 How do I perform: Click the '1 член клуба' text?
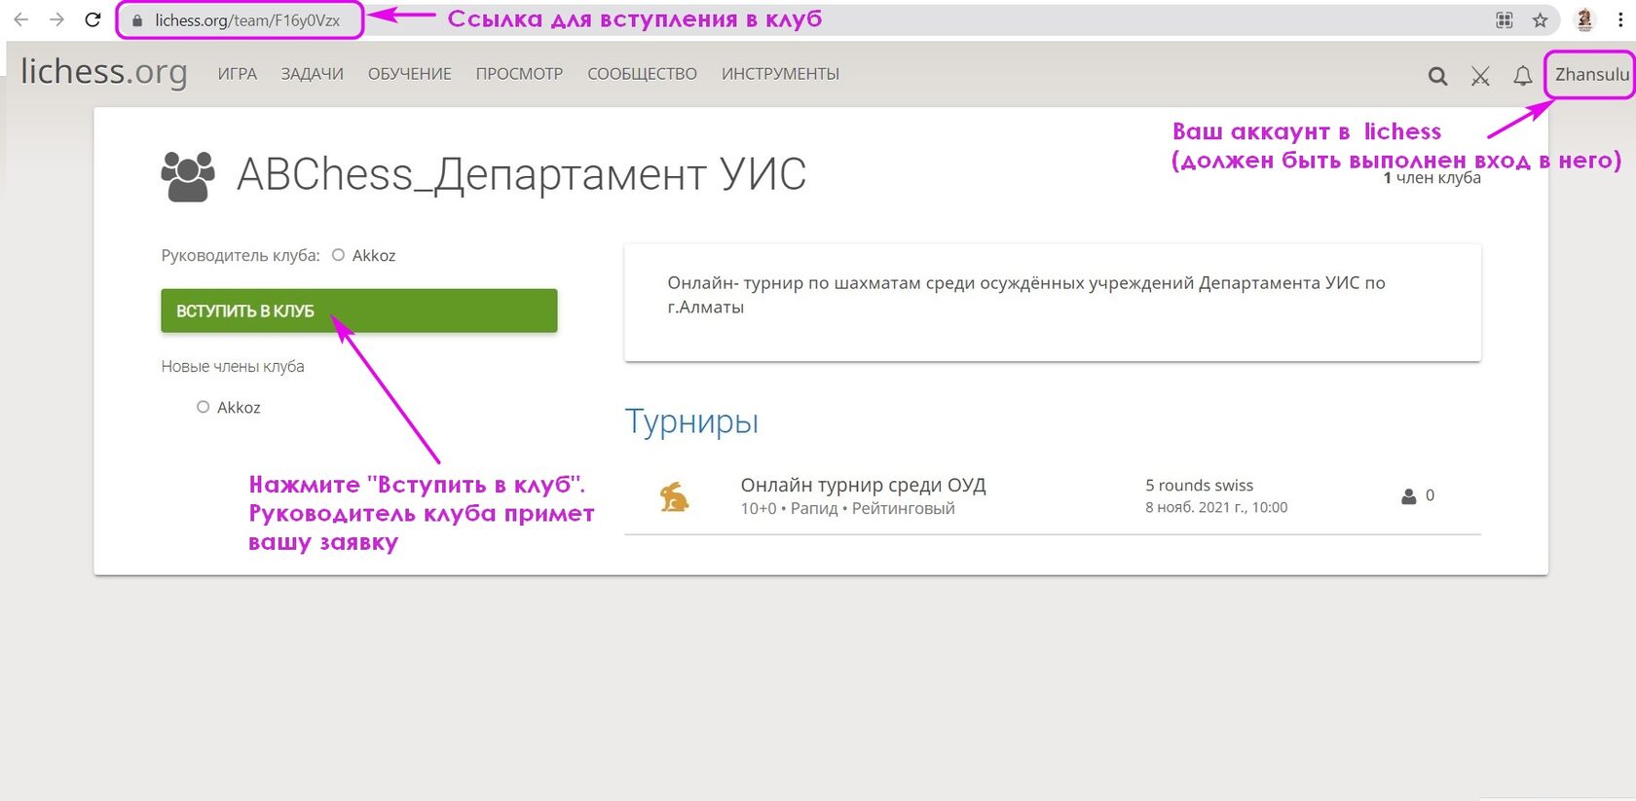(1431, 178)
